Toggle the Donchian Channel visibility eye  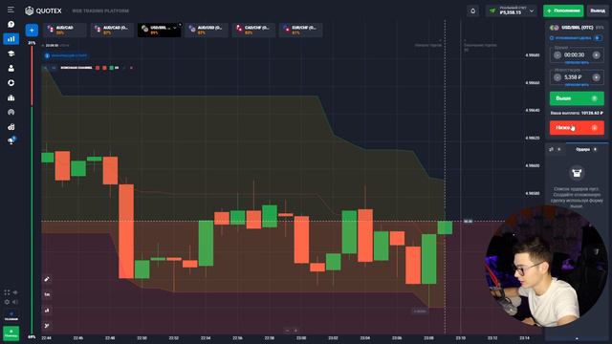54,68
